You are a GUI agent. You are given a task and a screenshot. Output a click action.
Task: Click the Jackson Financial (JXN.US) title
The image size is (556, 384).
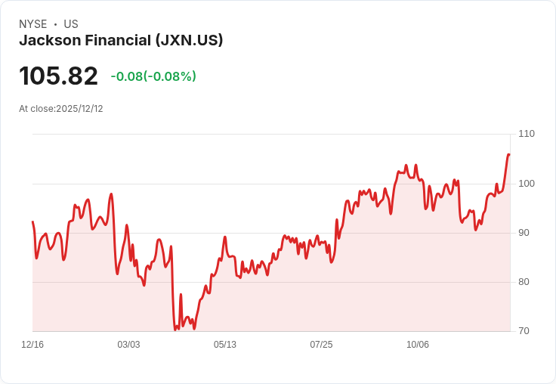pyautogui.click(x=121, y=40)
